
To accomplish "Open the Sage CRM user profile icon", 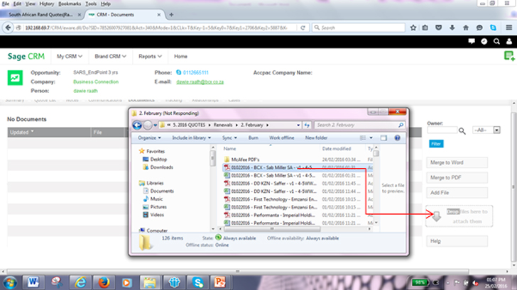I will [509, 41].
